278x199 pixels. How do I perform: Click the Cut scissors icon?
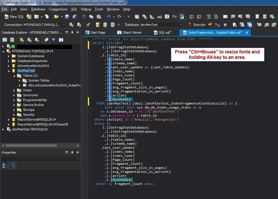point(84,17)
